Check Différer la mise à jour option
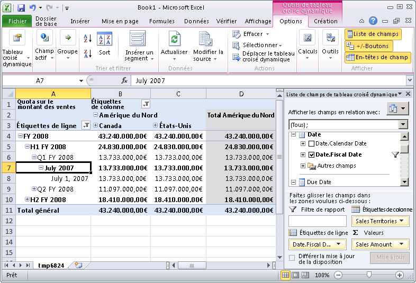 292,258
